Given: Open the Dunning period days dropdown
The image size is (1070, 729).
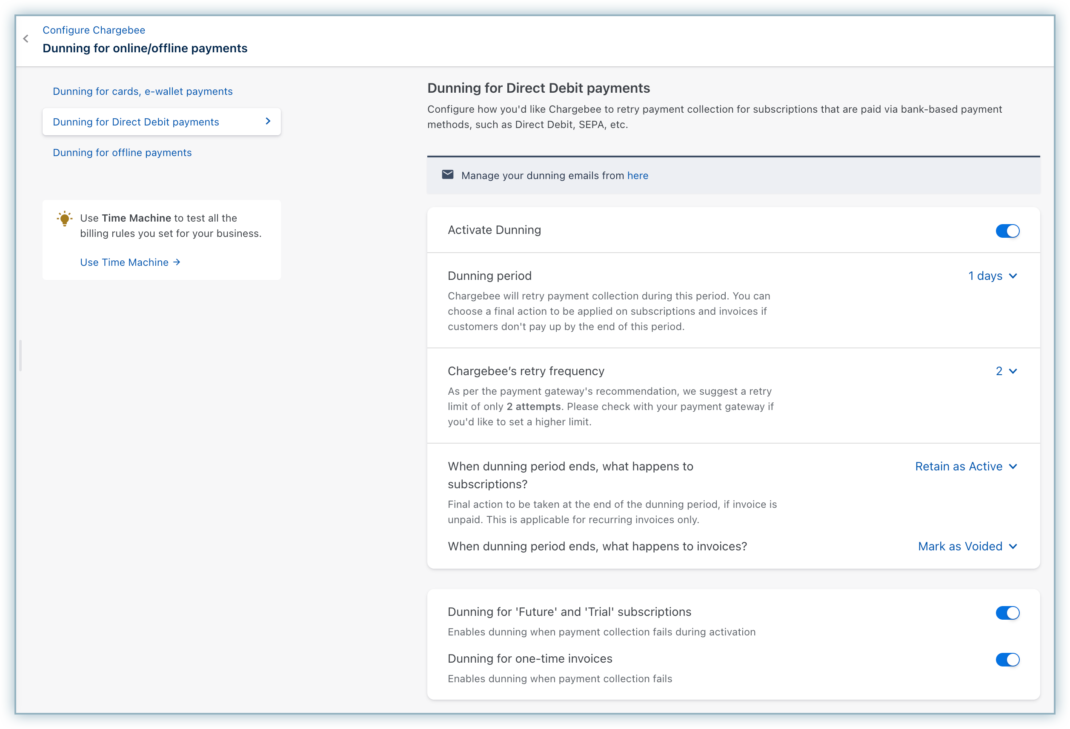Looking at the screenshot, I should (x=985, y=276).
